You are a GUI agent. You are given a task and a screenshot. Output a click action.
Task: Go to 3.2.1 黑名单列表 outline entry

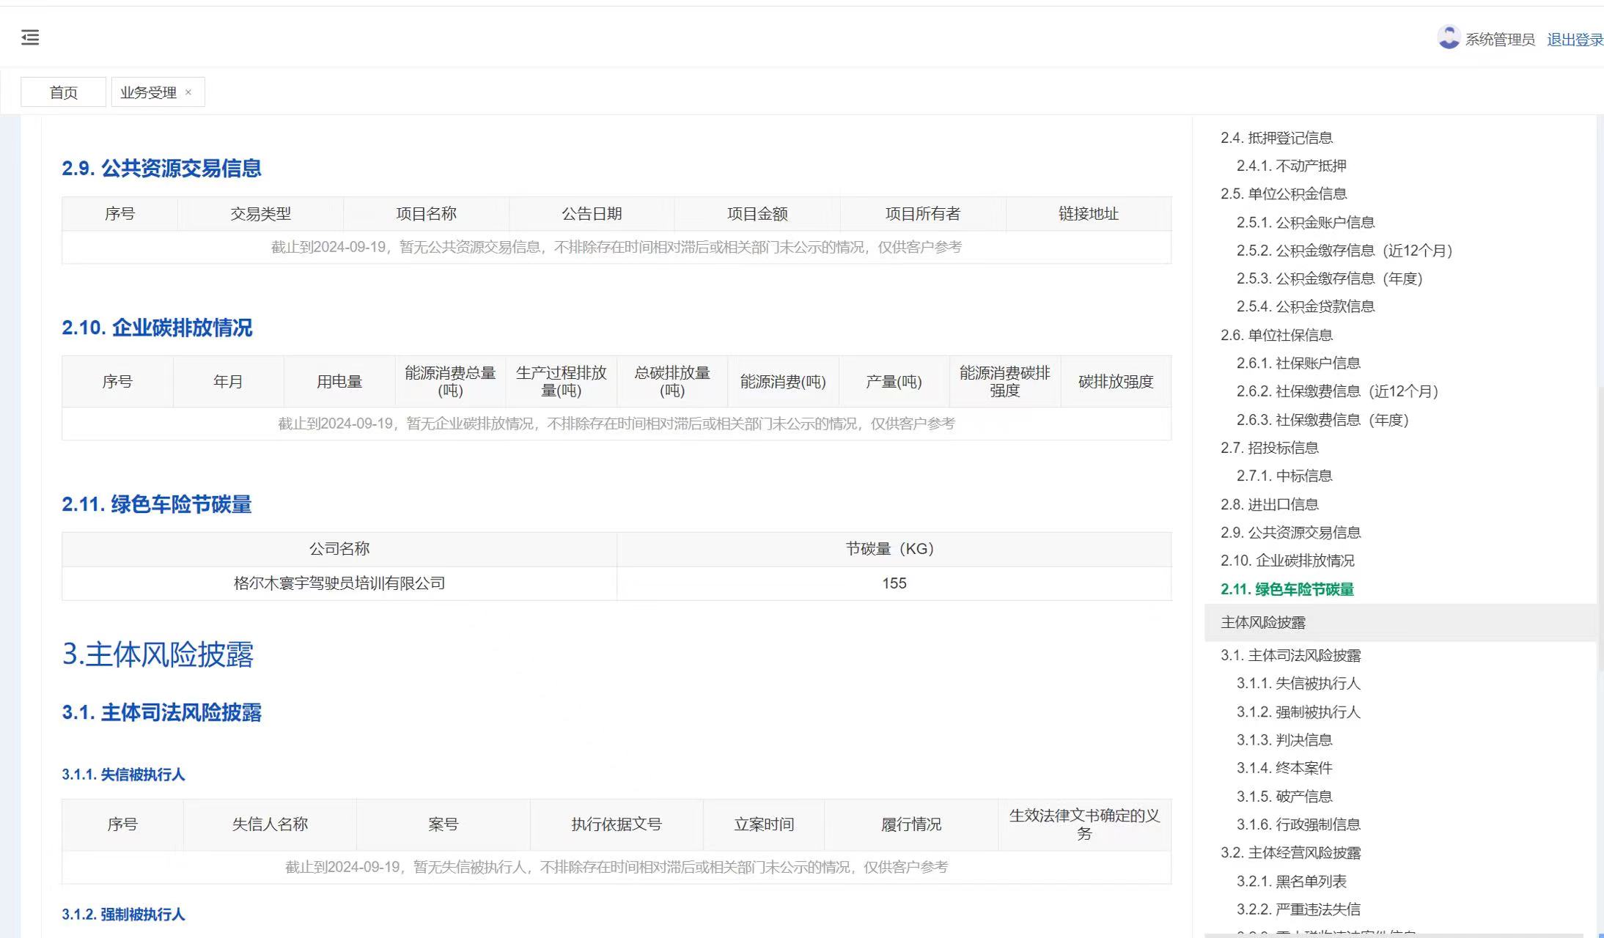coord(1291,881)
